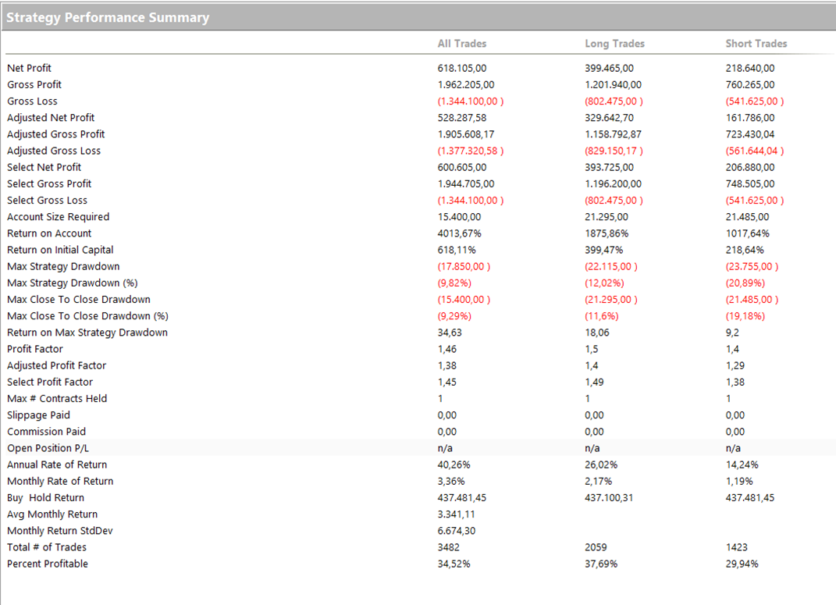The width and height of the screenshot is (836, 605).
Task: Select the Adjusted Profit Factor label
Action: tap(56, 365)
